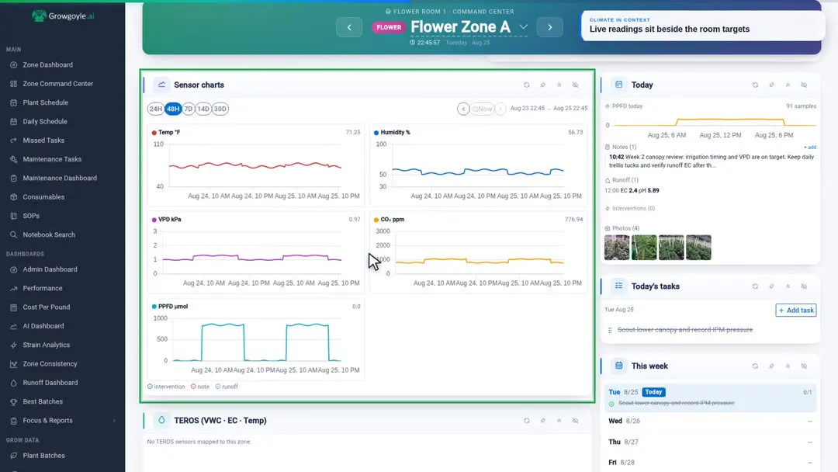Screen dimensions: 838x472
Task: Step chart range forward
Action: pos(500,109)
